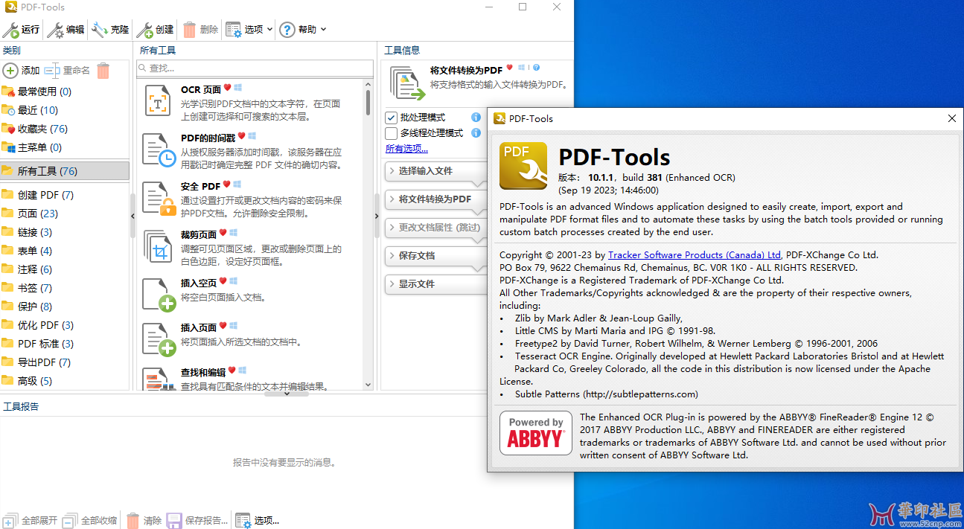Open the 高级 (5) folder
964x529 pixels.
tap(65, 381)
